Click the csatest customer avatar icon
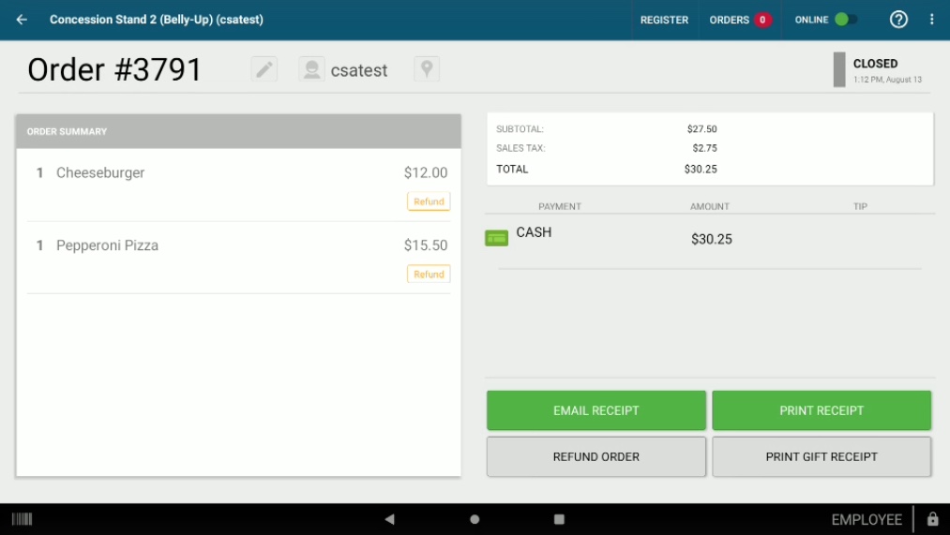Image resolution: width=950 pixels, height=535 pixels. tap(311, 69)
